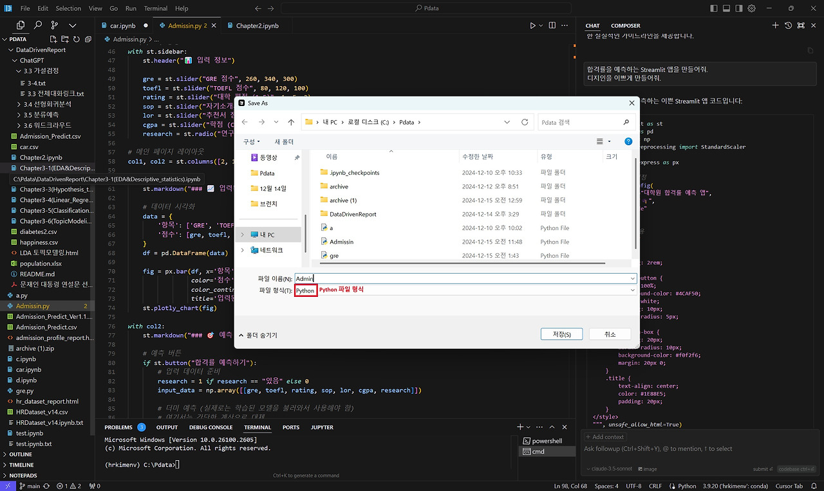Start a new chat with plus icon
Screen dimensions: 824x491
coord(776,26)
